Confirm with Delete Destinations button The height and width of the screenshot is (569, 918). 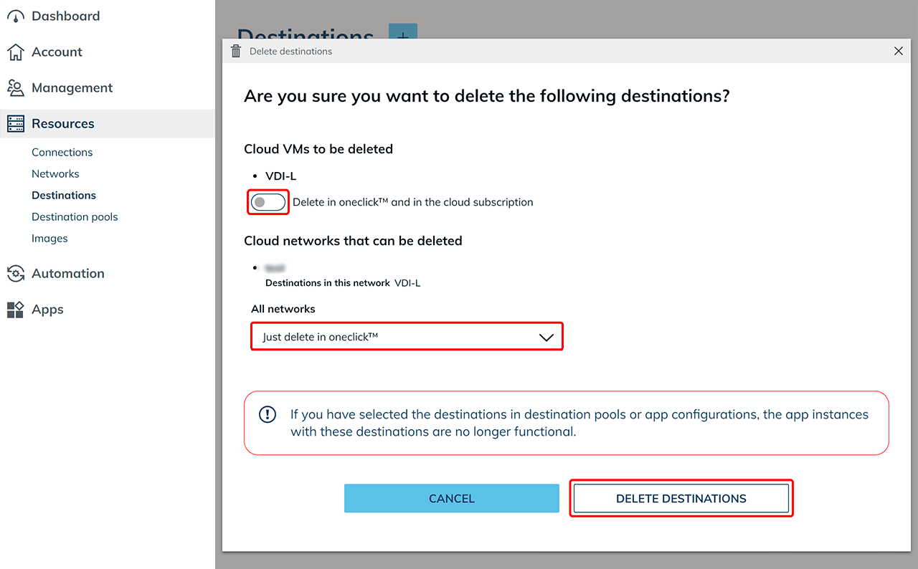point(681,499)
